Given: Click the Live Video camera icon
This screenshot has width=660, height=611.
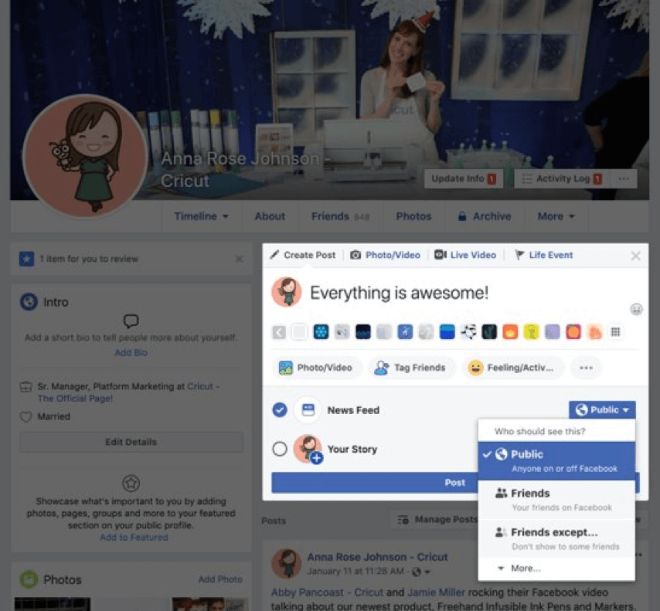Looking at the screenshot, I should [x=441, y=255].
